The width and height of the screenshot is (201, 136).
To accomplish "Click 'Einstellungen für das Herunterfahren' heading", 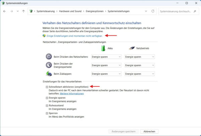I will (62, 81).
